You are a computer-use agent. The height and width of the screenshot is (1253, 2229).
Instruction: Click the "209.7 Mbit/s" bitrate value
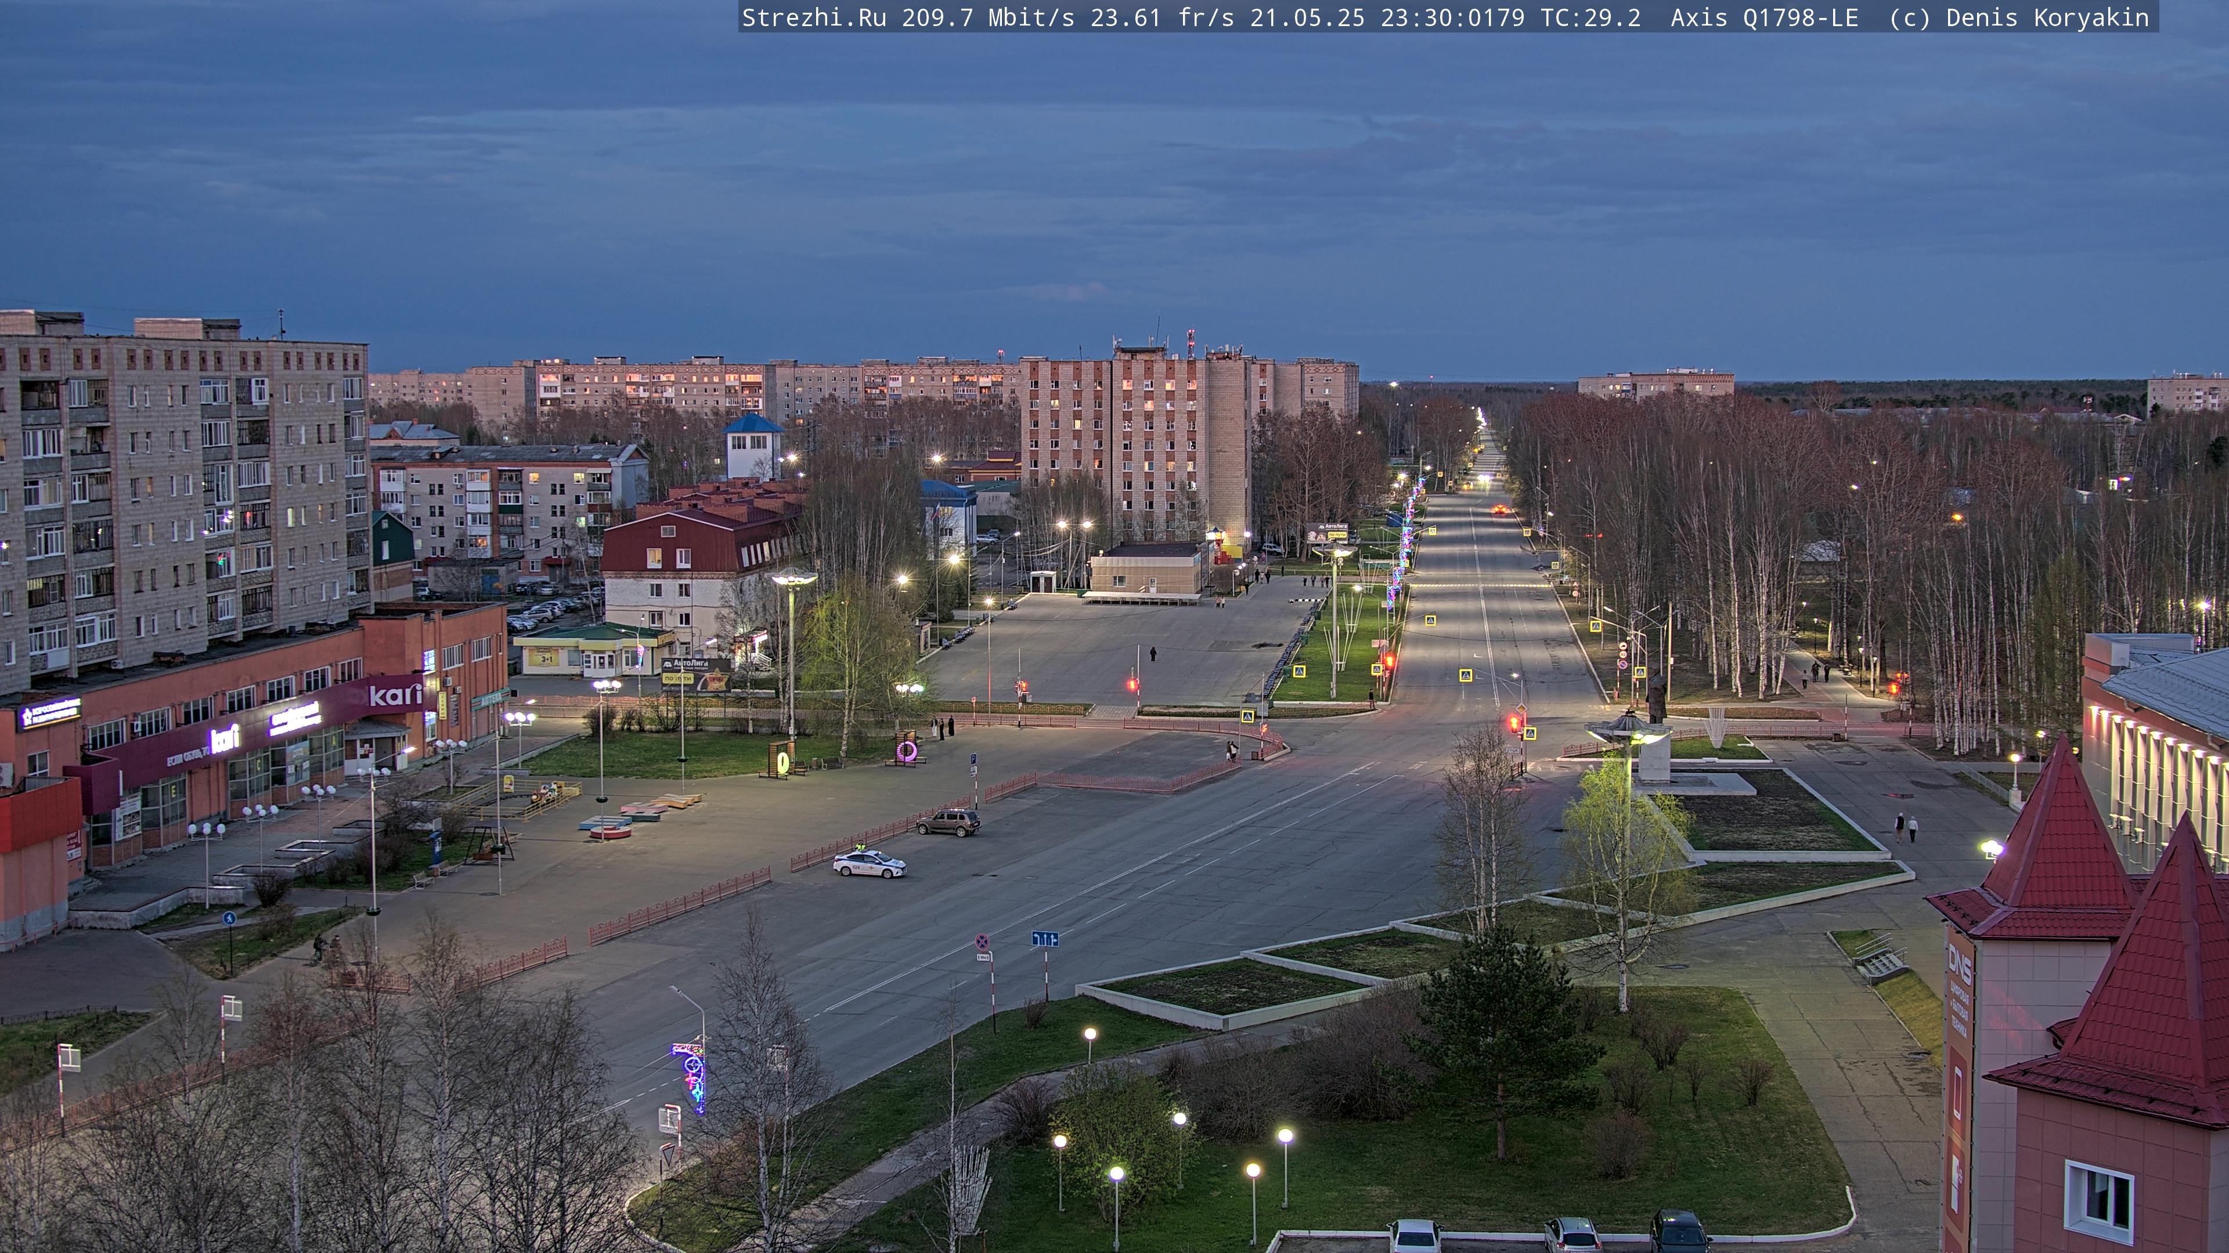pyautogui.click(x=987, y=17)
